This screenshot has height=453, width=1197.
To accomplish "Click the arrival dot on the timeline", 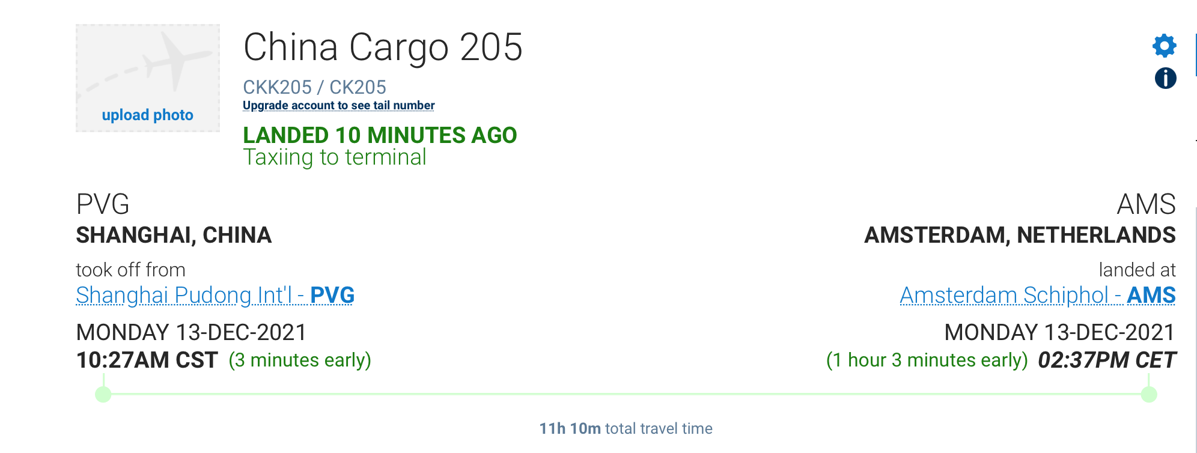I will coord(1149,394).
